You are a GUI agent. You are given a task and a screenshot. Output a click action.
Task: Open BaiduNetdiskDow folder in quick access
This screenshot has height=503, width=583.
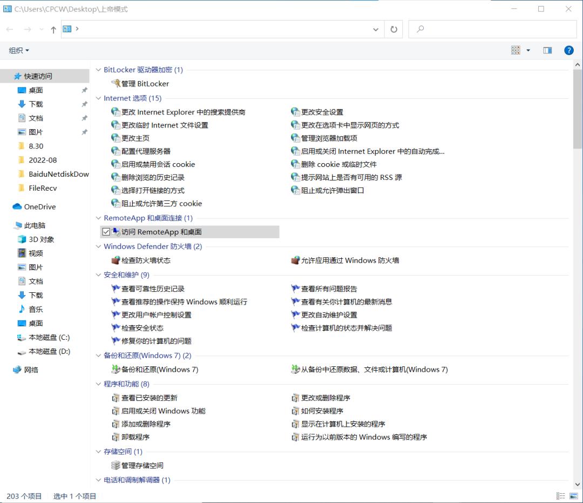point(59,174)
